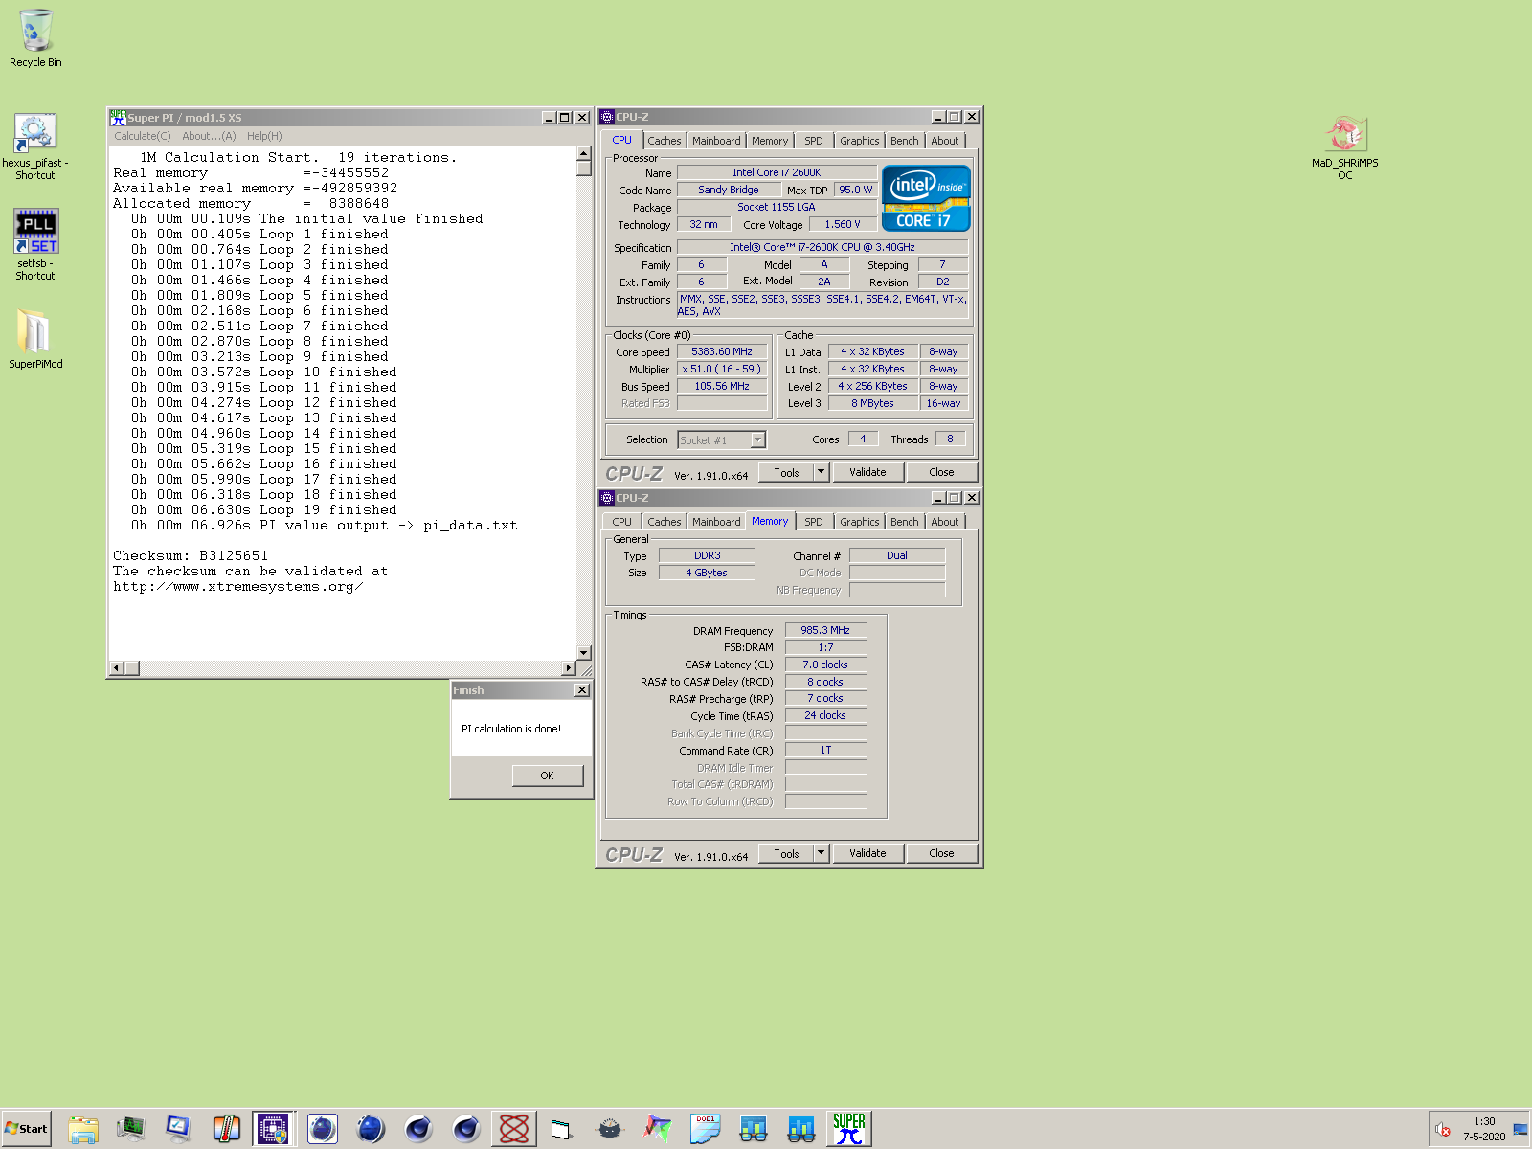Switch to Graphics tab in top CPU-Z window

click(x=859, y=141)
